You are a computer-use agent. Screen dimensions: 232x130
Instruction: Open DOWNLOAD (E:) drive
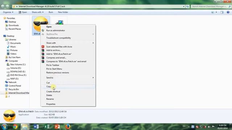[x=18, y=71]
